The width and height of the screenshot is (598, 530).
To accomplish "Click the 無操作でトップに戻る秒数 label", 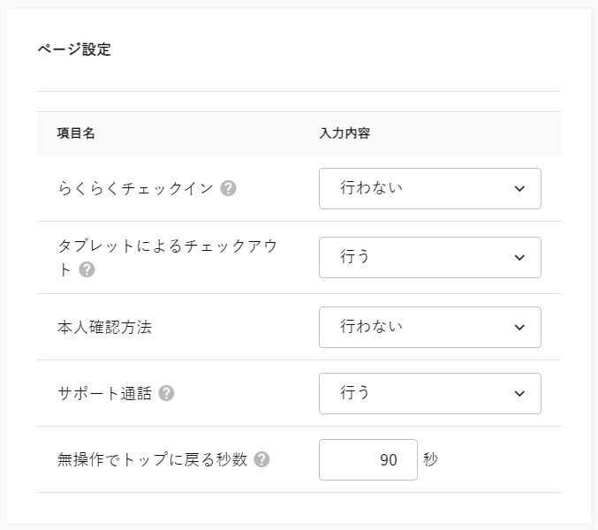I will click(152, 459).
